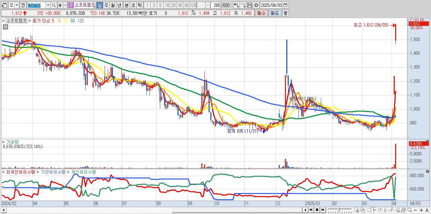431x214 pixels.
Task: Click the zoom magnifier icon at bottom right
Action: pyautogui.click(x=410, y=210)
